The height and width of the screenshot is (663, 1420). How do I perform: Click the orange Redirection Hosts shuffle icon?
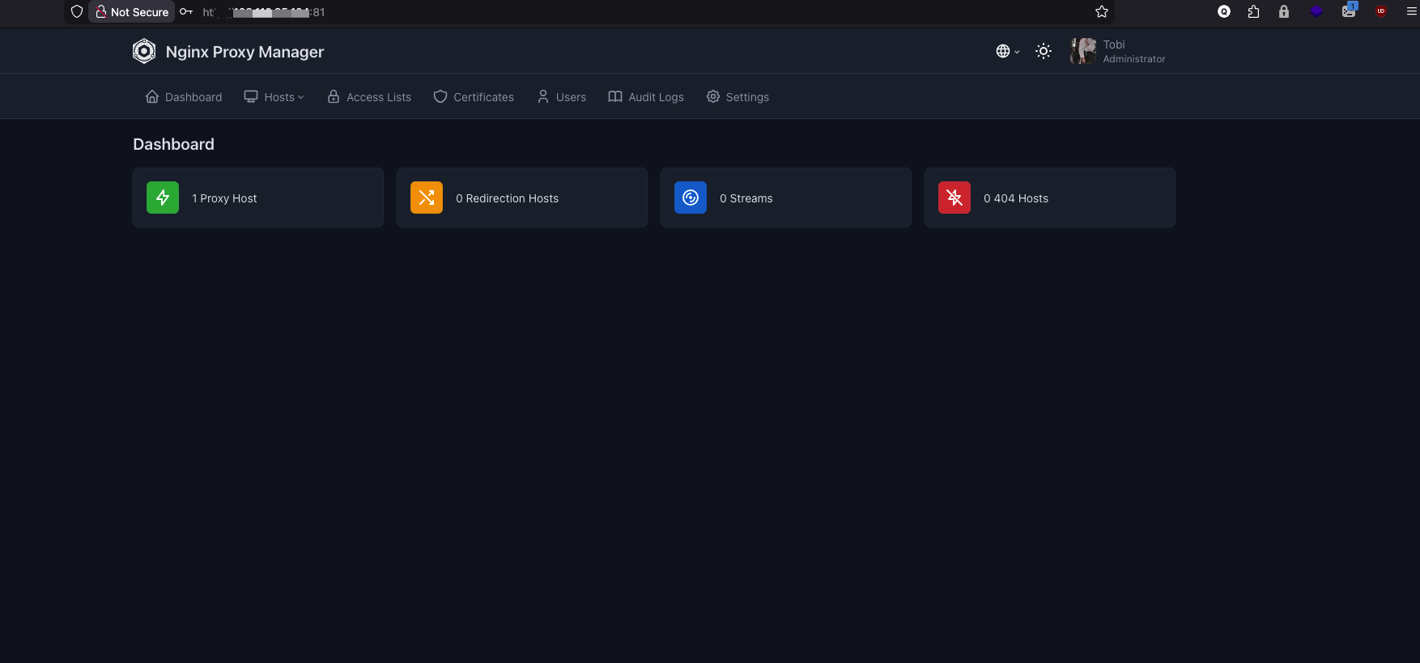427,198
